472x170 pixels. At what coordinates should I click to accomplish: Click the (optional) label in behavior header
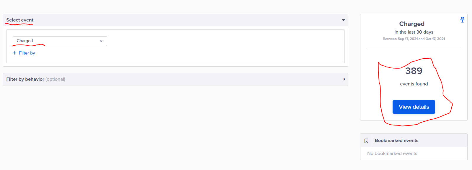[55, 79]
